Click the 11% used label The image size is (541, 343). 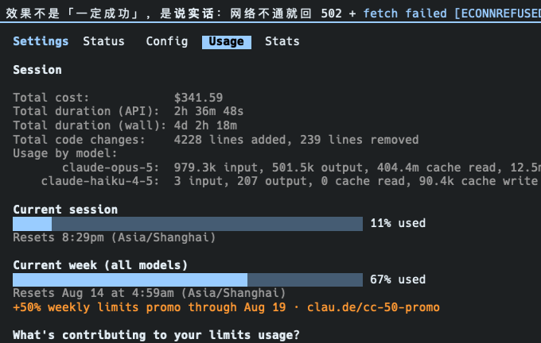(x=398, y=223)
